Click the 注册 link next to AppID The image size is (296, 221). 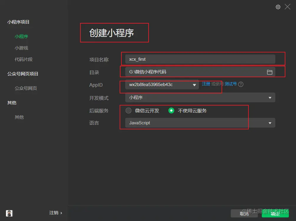[206, 84]
